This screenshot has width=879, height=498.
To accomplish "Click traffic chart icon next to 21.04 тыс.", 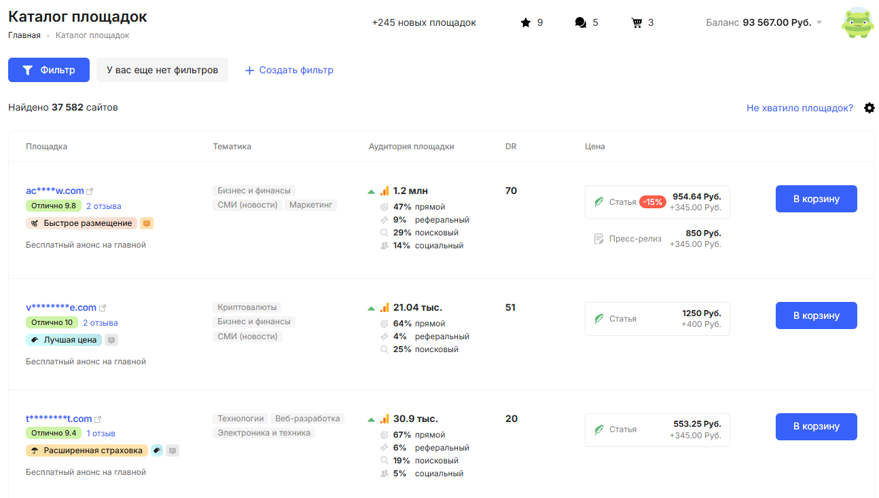I will click(x=384, y=308).
